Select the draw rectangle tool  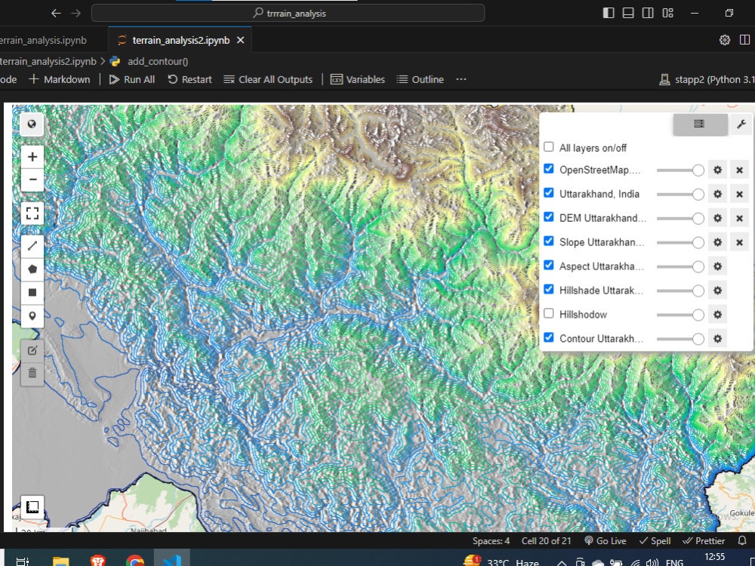click(x=32, y=292)
